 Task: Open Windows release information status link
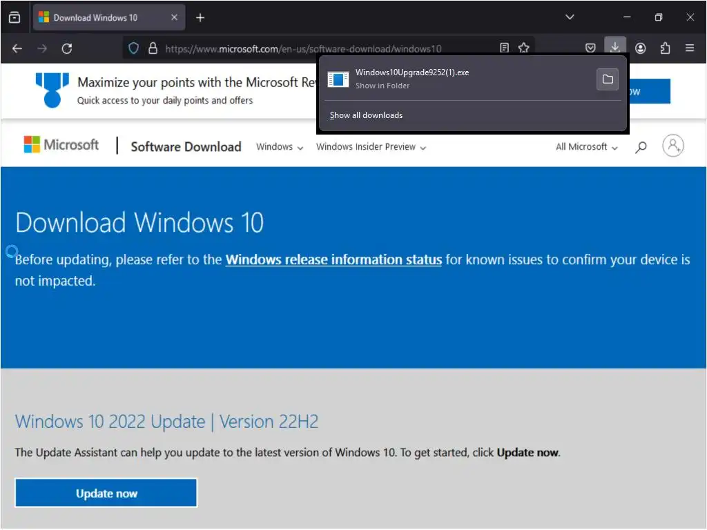pos(333,259)
